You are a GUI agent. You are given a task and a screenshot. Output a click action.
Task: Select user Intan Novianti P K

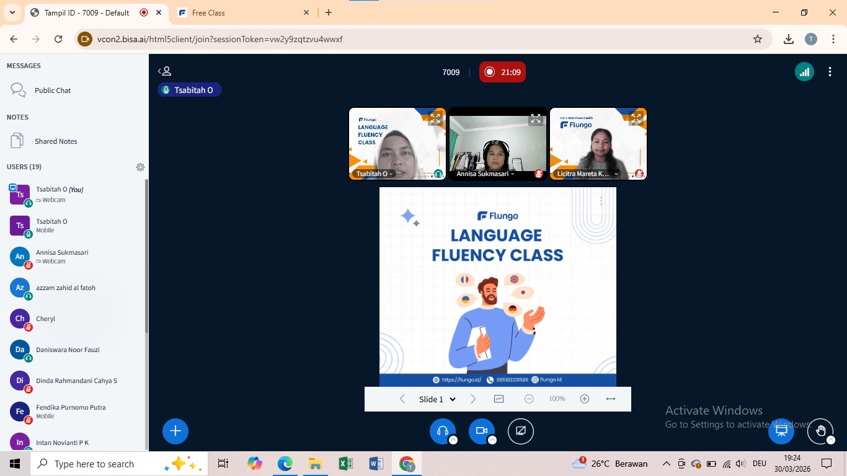pyautogui.click(x=73, y=442)
